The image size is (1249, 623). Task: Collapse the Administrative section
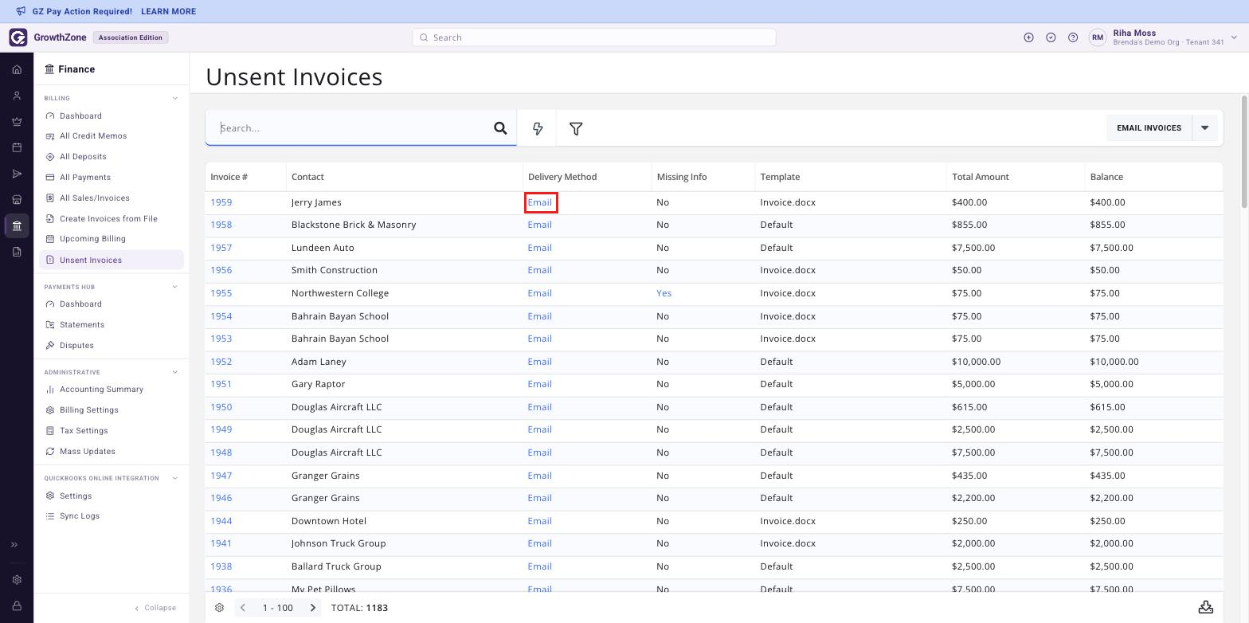175,372
